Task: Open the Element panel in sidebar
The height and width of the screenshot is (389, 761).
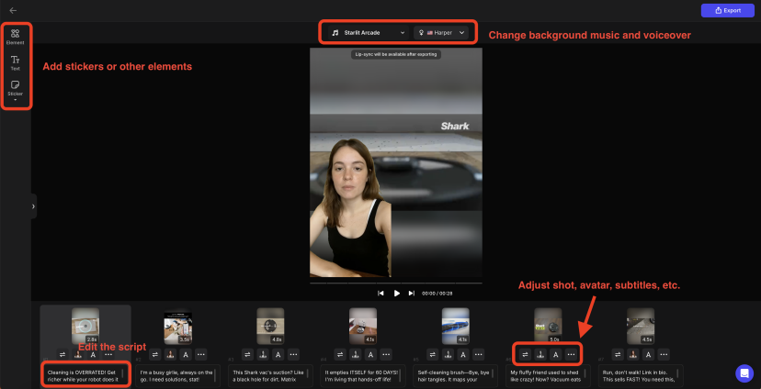Action: pyautogui.click(x=15, y=37)
